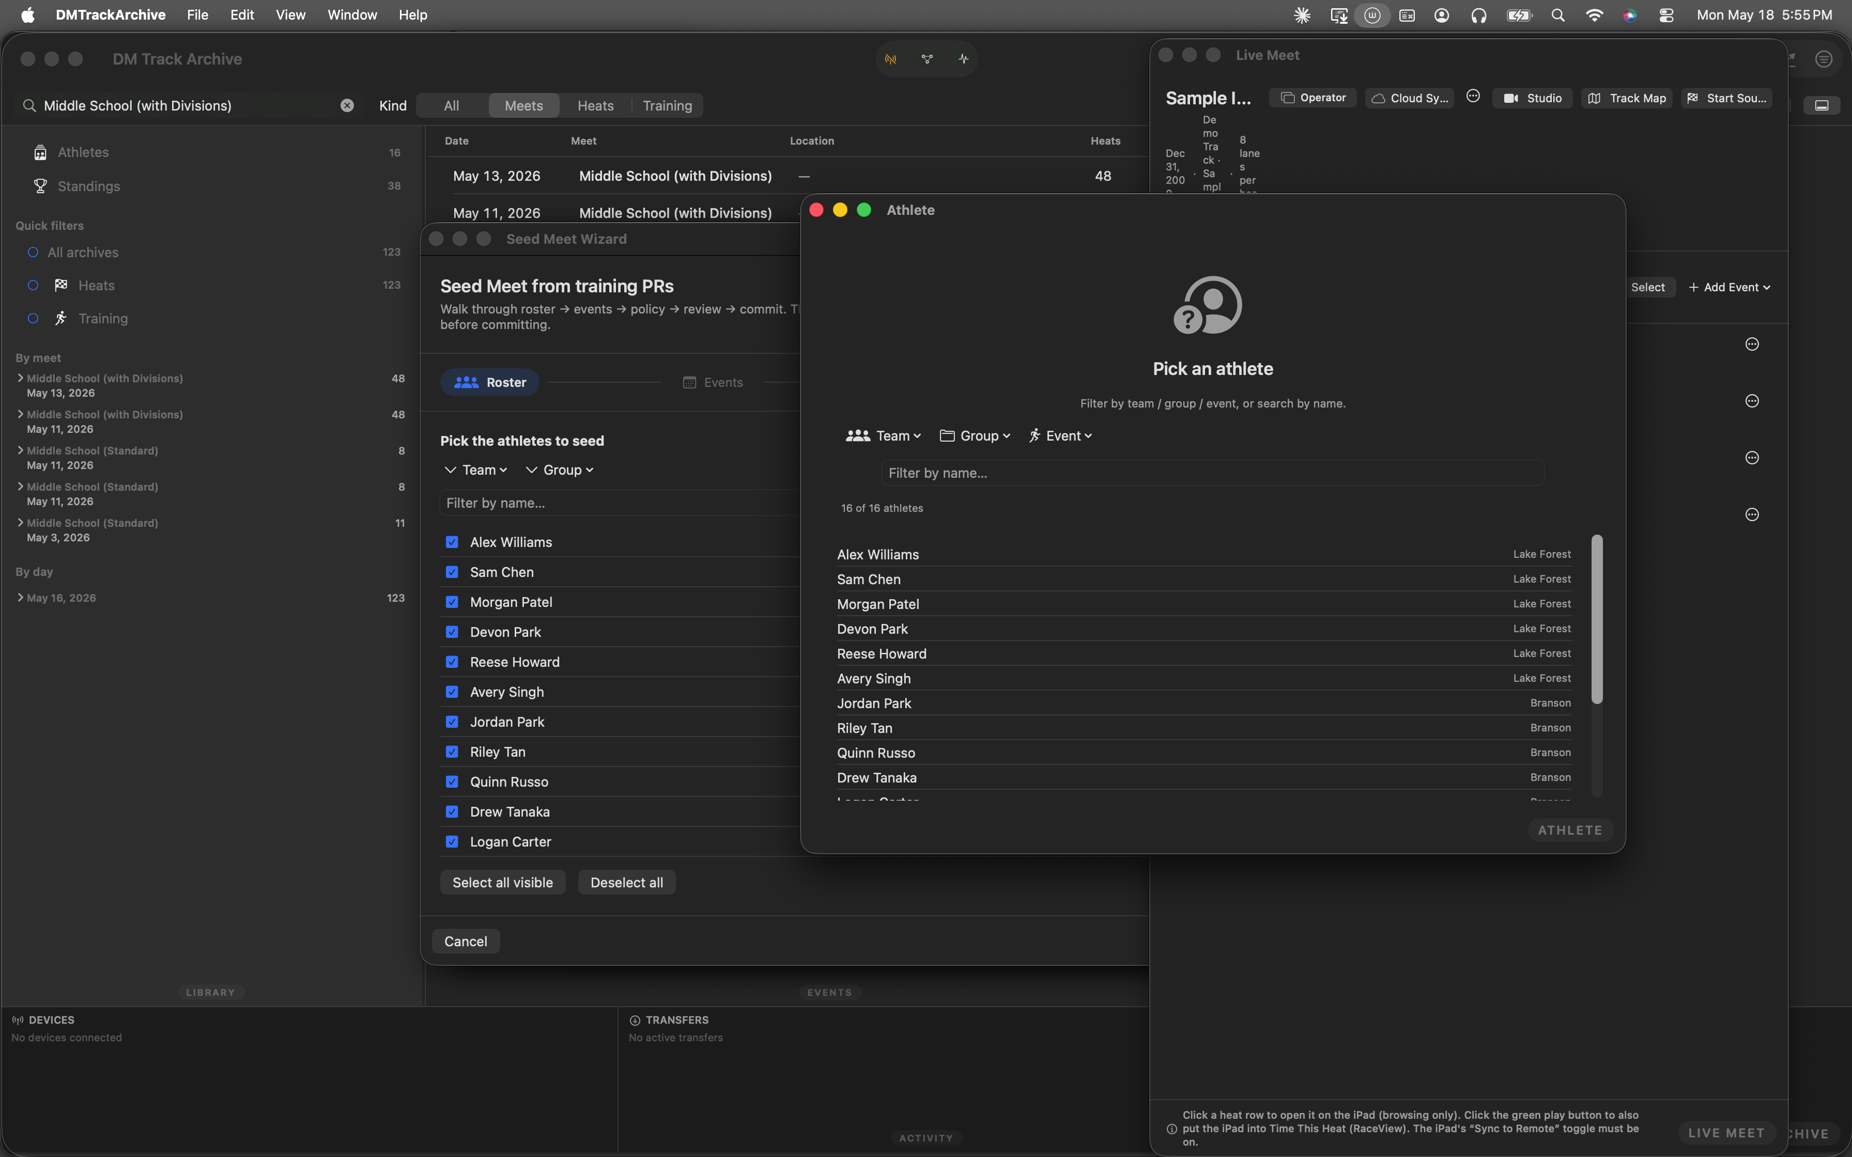Click the Events step in the Seed Meet Wizard
This screenshot has width=1852, height=1157.
pyautogui.click(x=713, y=383)
